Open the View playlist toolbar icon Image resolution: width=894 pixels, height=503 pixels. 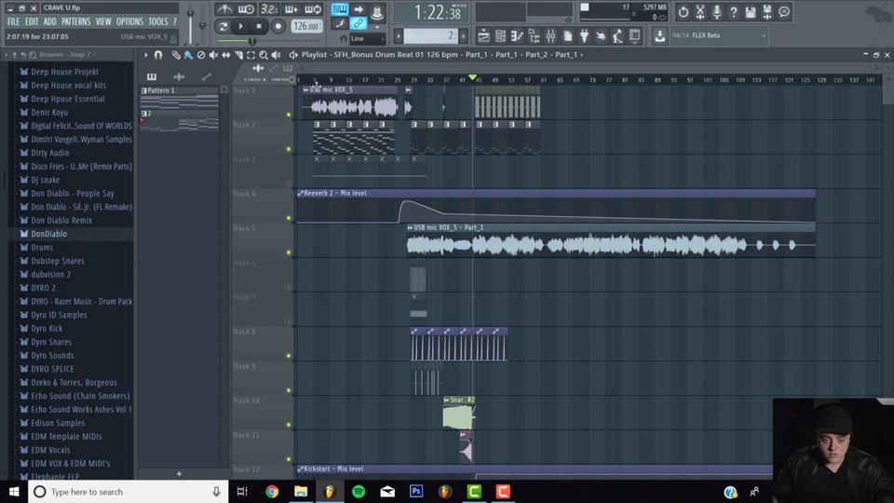pyautogui.click(x=483, y=36)
